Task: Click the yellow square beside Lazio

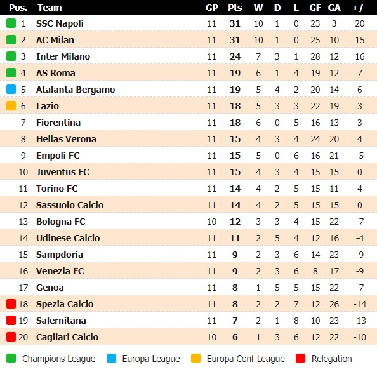Action: tap(11, 106)
